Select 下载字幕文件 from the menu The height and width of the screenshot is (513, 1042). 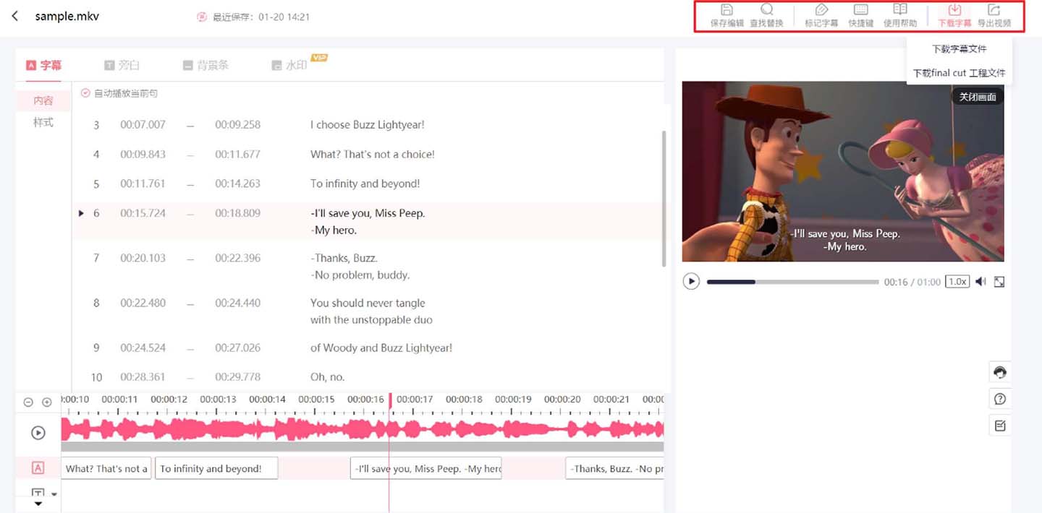[959, 49]
